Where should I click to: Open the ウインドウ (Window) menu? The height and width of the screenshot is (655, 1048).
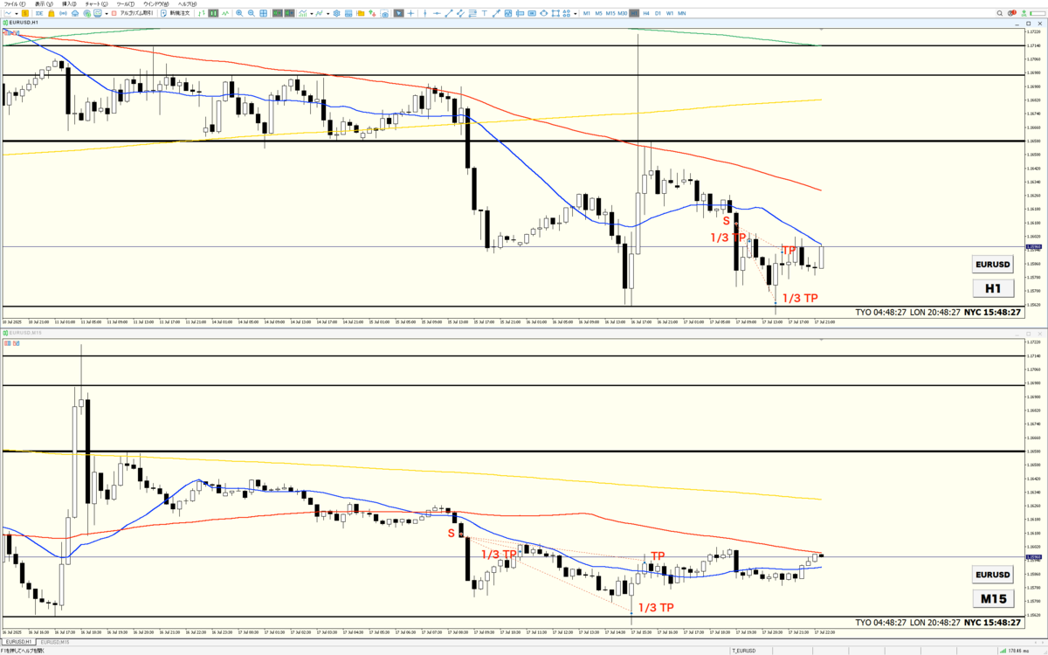[x=155, y=4]
